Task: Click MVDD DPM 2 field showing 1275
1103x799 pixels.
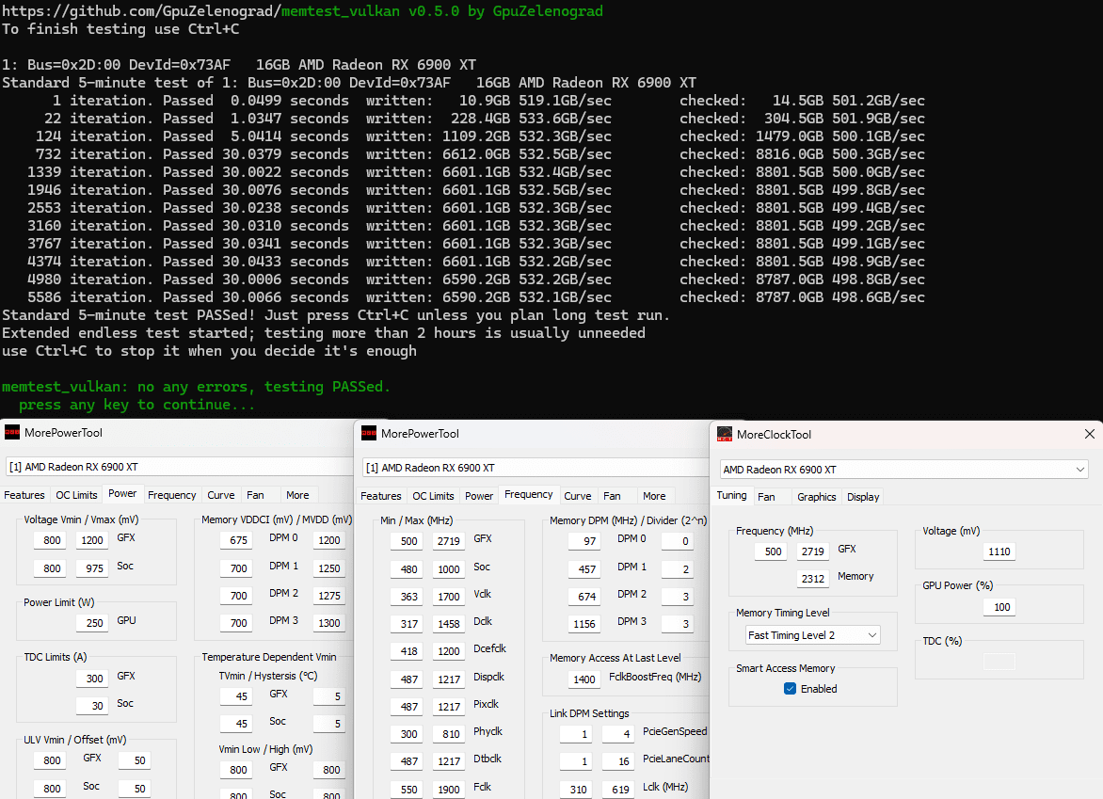Action: tap(328, 595)
